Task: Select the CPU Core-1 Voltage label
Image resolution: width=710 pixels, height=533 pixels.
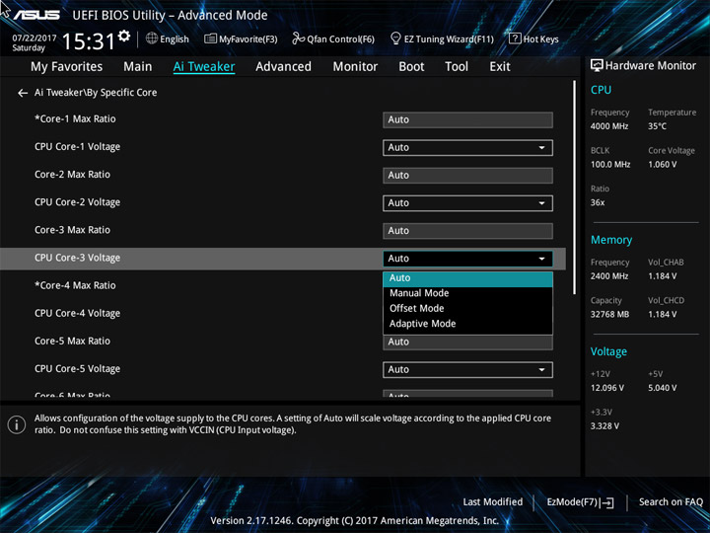Action: click(x=78, y=147)
